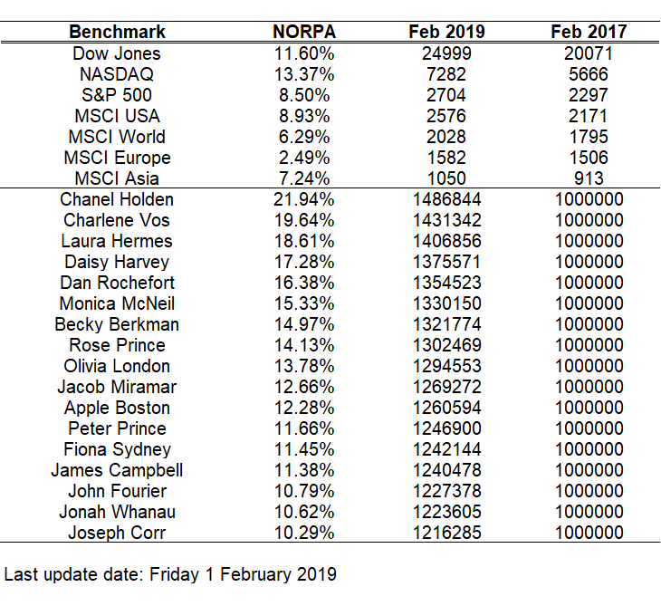Click the NORPA column header
The width and height of the screenshot is (661, 606).
pyautogui.click(x=304, y=32)
